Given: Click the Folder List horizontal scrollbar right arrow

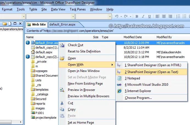Looking at the screenshot, I should pyautogui.click(x=21, y=122).
